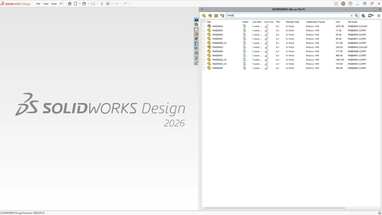Expand the Options gear dropdown arrow
The height and width of the screenshot is (215, 382).
[112, 4]
